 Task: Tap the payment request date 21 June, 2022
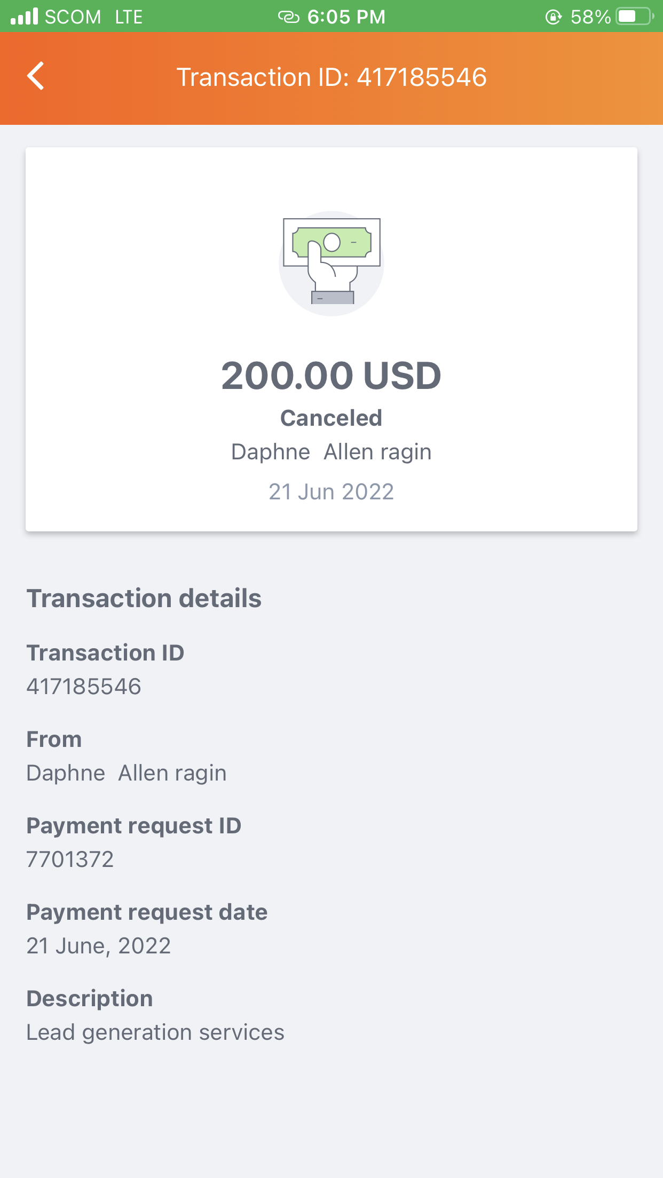[99, 946]
